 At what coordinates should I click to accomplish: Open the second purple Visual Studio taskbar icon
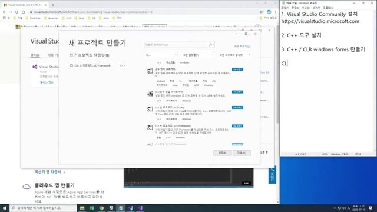pyautogui.click(x=140, y=208)
